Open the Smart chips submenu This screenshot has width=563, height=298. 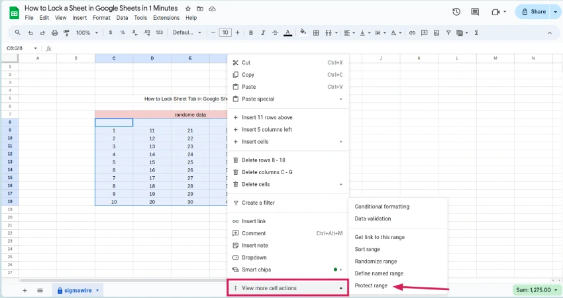point(288,270)
